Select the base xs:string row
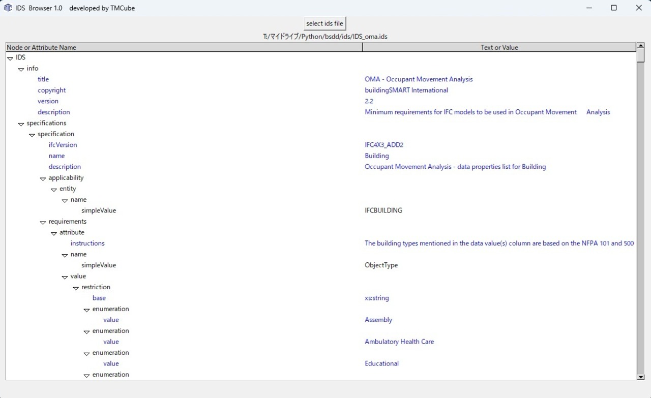This screenshot has width=651, height=398. coord(321,298)
